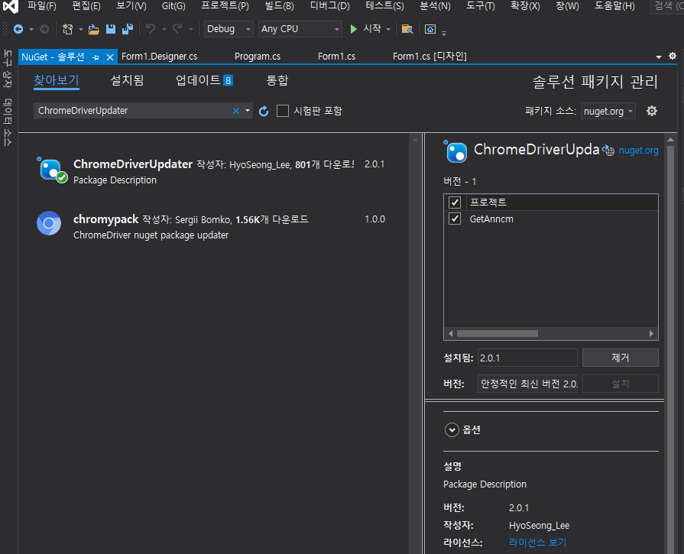Viewport: 684px width, 554px height.
Task: Click the globe icon beside nuget.org link
Action: point(608,151)
